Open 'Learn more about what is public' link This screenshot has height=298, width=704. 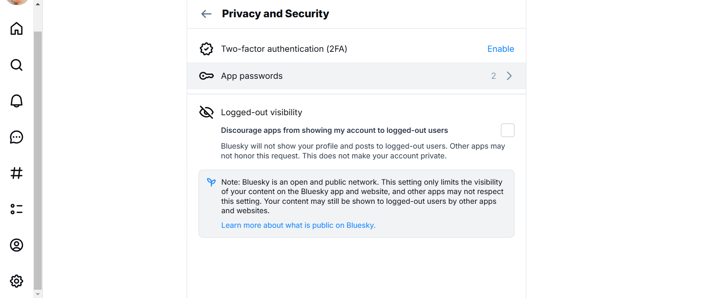point(298,225)
